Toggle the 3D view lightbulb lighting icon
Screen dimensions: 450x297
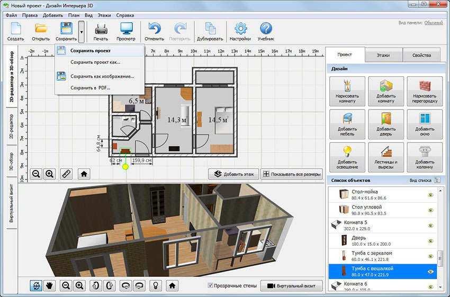[156, 285]
